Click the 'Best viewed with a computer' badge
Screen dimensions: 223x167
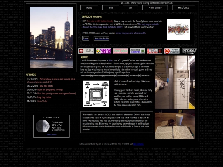(138, 51)
